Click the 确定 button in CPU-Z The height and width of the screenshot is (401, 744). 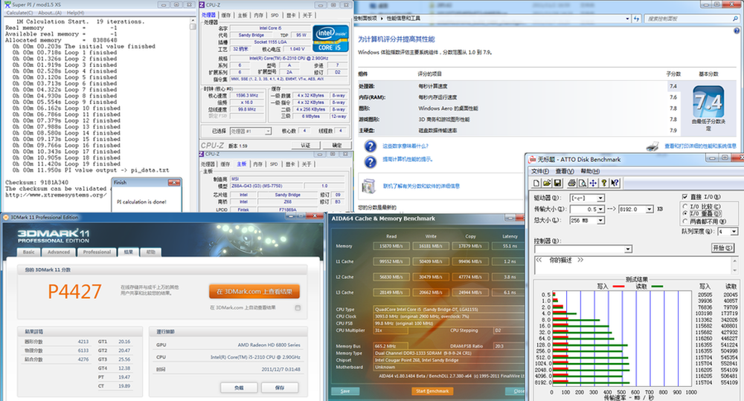pyautogui.click(x=337, y=146)
